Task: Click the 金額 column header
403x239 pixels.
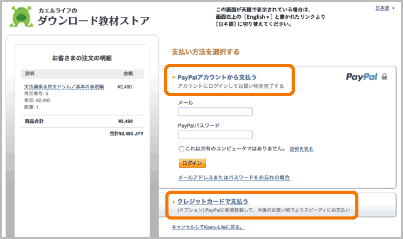Action: coord(128,73)
